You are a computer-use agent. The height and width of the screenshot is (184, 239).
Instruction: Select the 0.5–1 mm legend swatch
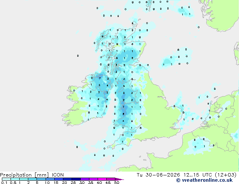[x=15, y=179]
